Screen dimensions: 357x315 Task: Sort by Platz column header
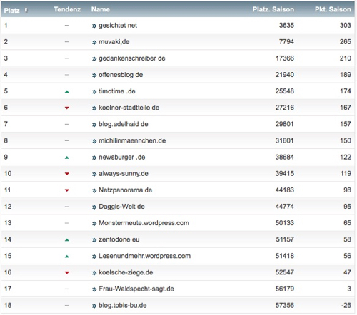click(x=11, y=10)
